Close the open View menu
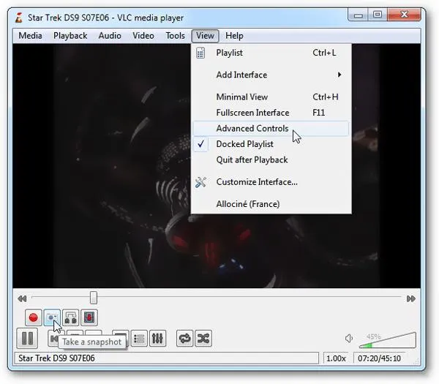Image resolution: width=439 pixels, height=384 pixels. 205,36
